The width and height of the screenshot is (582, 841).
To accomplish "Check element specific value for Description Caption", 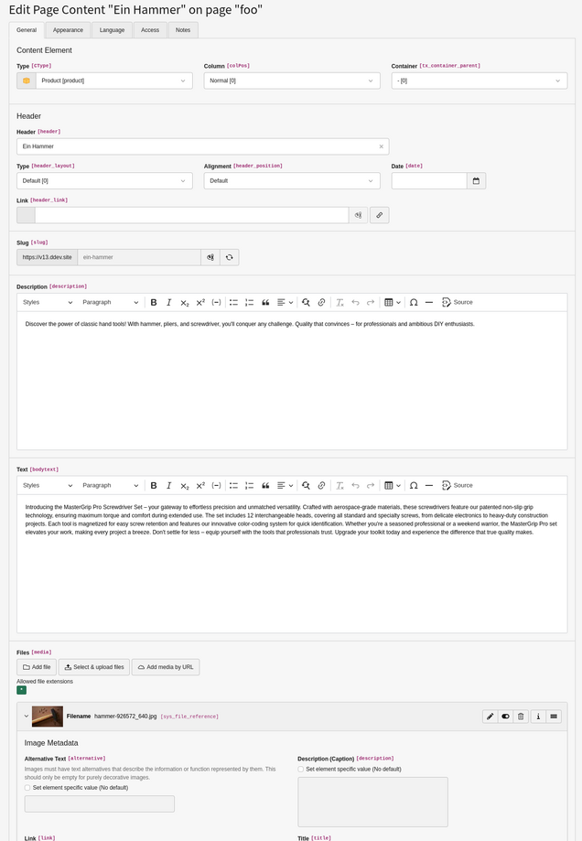I will point(301,769).
